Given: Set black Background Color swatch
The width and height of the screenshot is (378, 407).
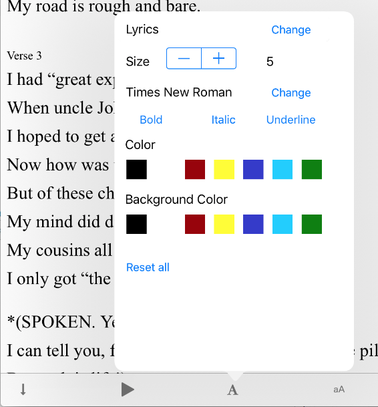Looking at the screenshot, I should [136, 225].
